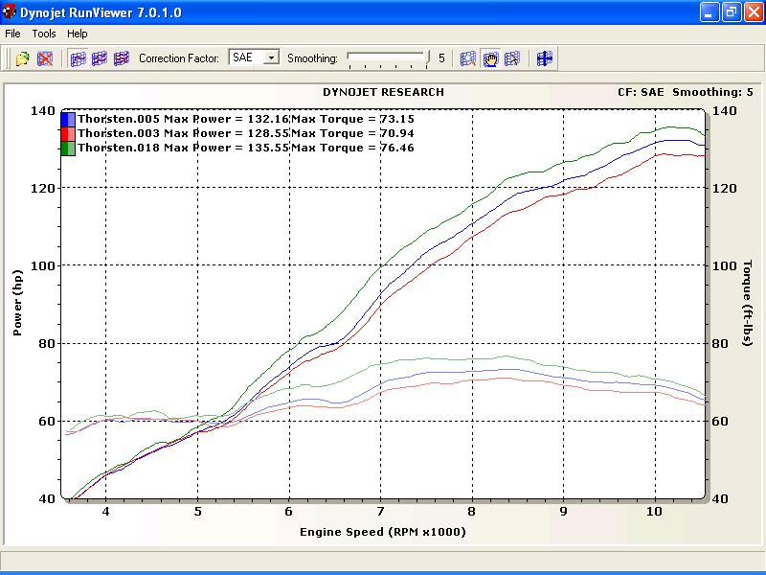The width and height of the screenshot is (766, 575).
Task: Click the red X remove run icon
Action: pos(45,58)
